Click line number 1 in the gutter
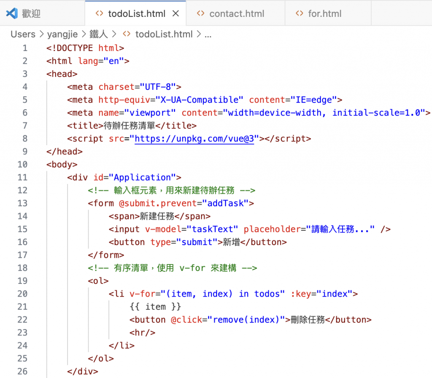 point(25,48)
